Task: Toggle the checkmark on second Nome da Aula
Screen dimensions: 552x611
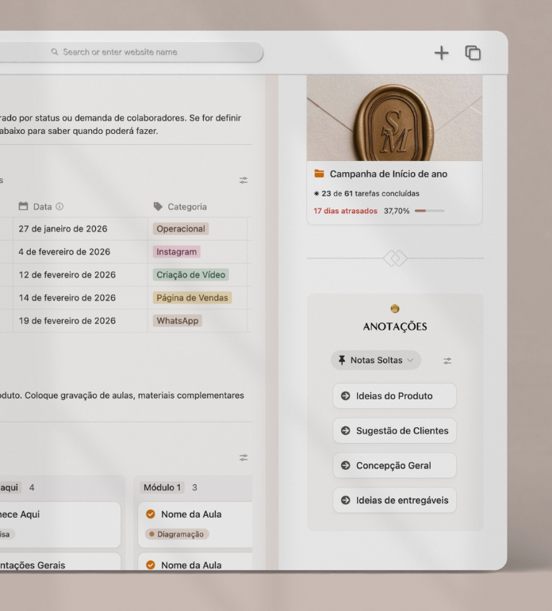Action: pos(149,565)
